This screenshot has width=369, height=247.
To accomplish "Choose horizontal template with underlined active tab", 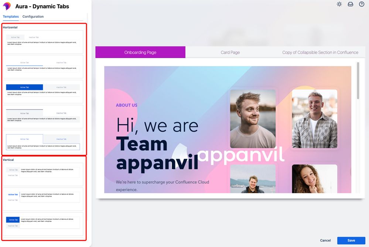I will [43, 67].
